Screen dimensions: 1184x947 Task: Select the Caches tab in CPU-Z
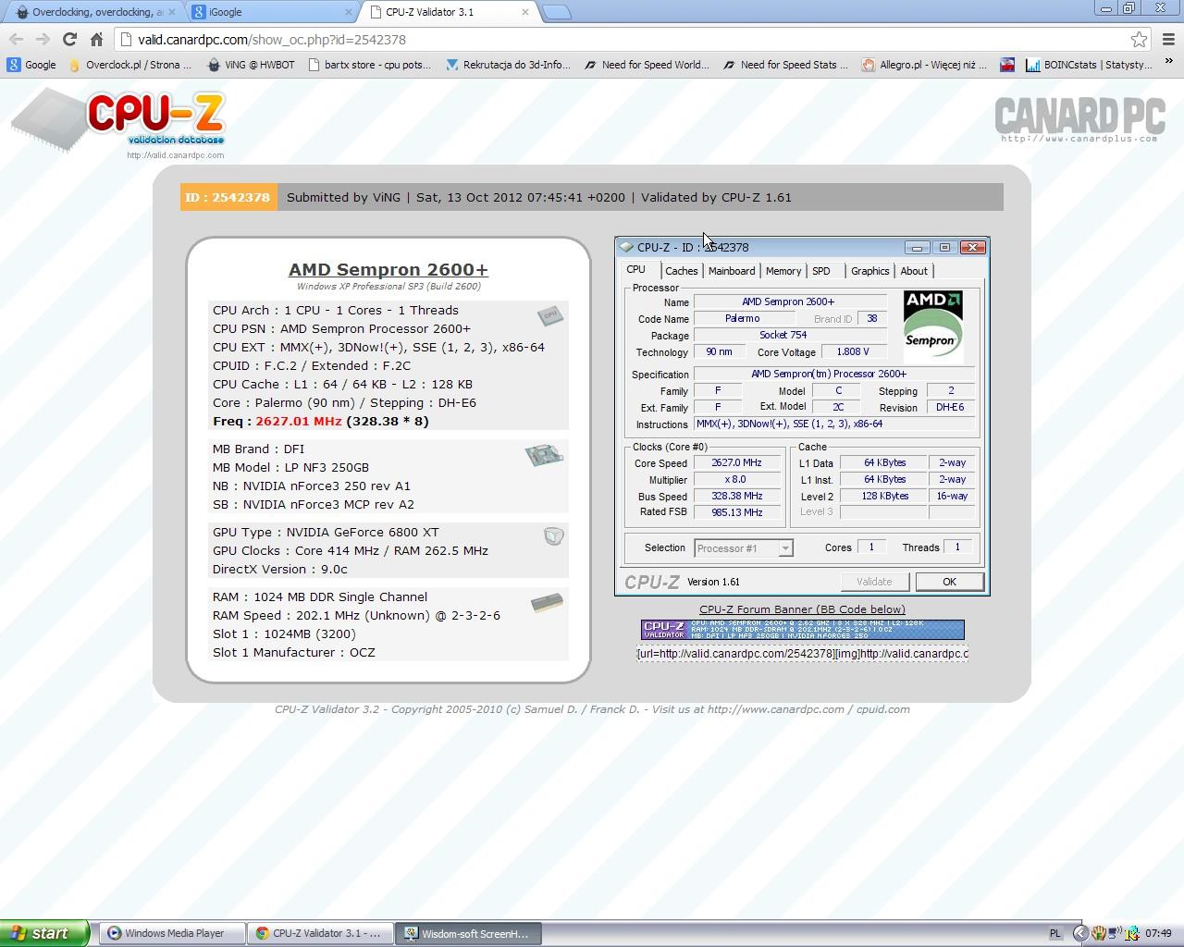pyautogui.click(x=682, y=271)
